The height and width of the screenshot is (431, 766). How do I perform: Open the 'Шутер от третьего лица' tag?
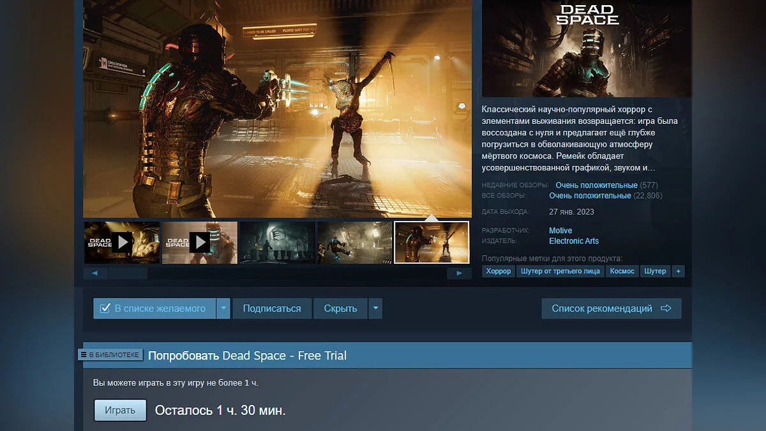560,271
